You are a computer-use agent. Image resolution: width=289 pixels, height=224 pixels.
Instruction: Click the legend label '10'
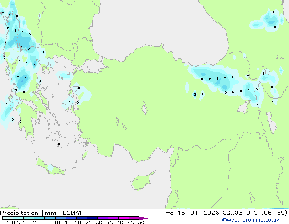[57, 222]
